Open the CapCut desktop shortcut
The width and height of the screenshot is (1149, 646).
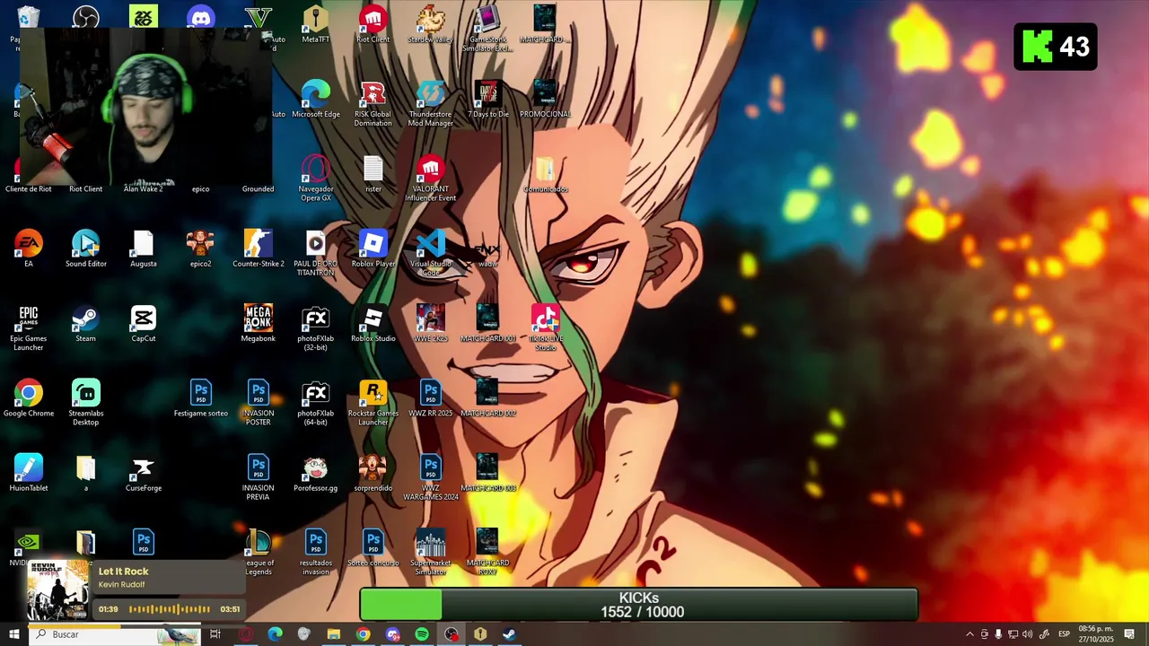[144, 323]
